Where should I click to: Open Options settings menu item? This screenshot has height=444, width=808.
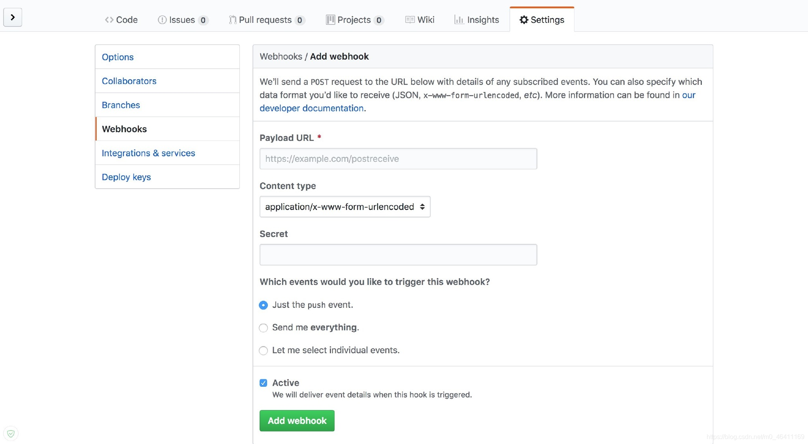[x=118, y=56]
